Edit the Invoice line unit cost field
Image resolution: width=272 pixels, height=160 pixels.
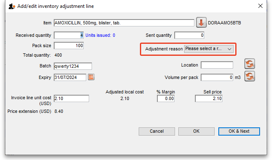click(71, 98)
